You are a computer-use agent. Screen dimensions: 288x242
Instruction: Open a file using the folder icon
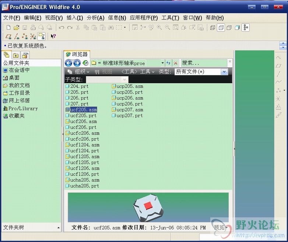(x=16, y=28)
